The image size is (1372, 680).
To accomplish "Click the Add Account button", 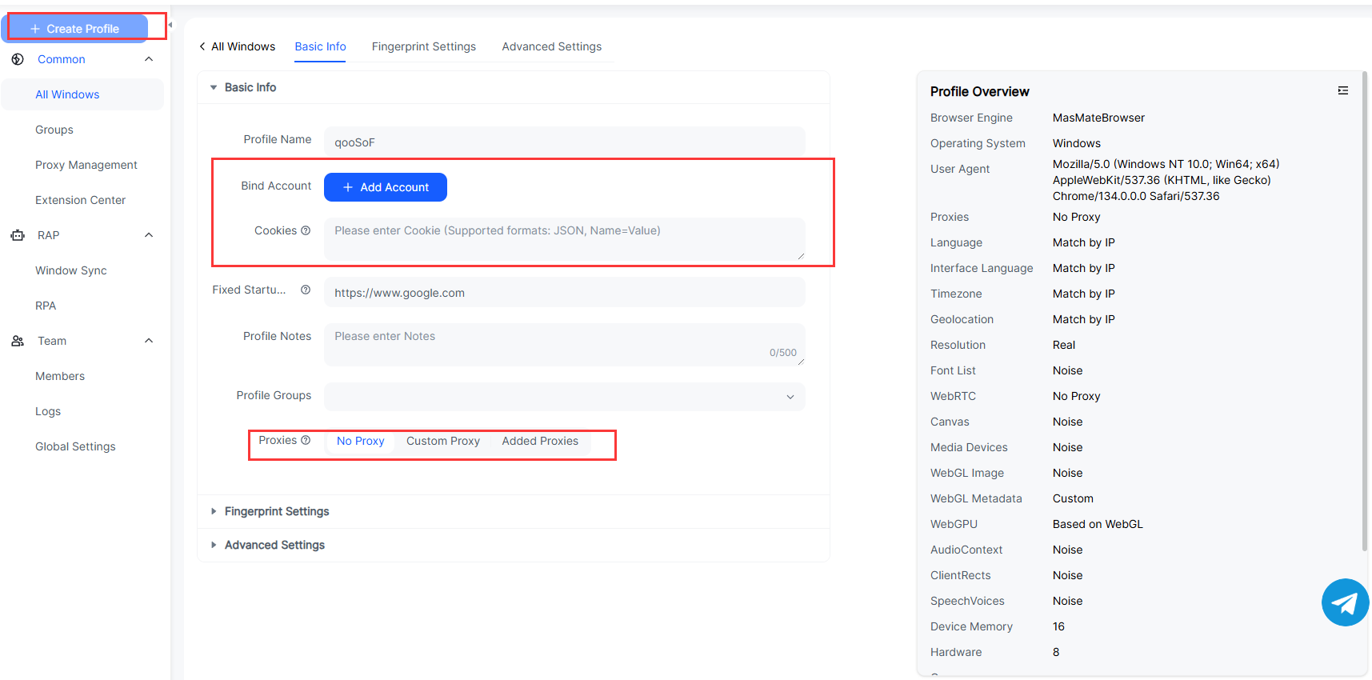I will coord(385,187).
